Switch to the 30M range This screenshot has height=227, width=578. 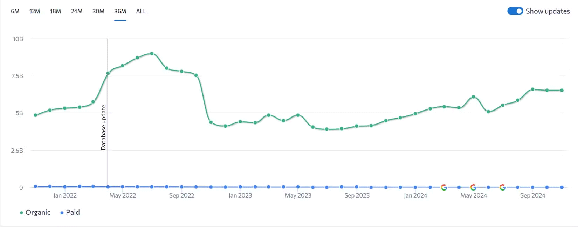tap(98, 11)
